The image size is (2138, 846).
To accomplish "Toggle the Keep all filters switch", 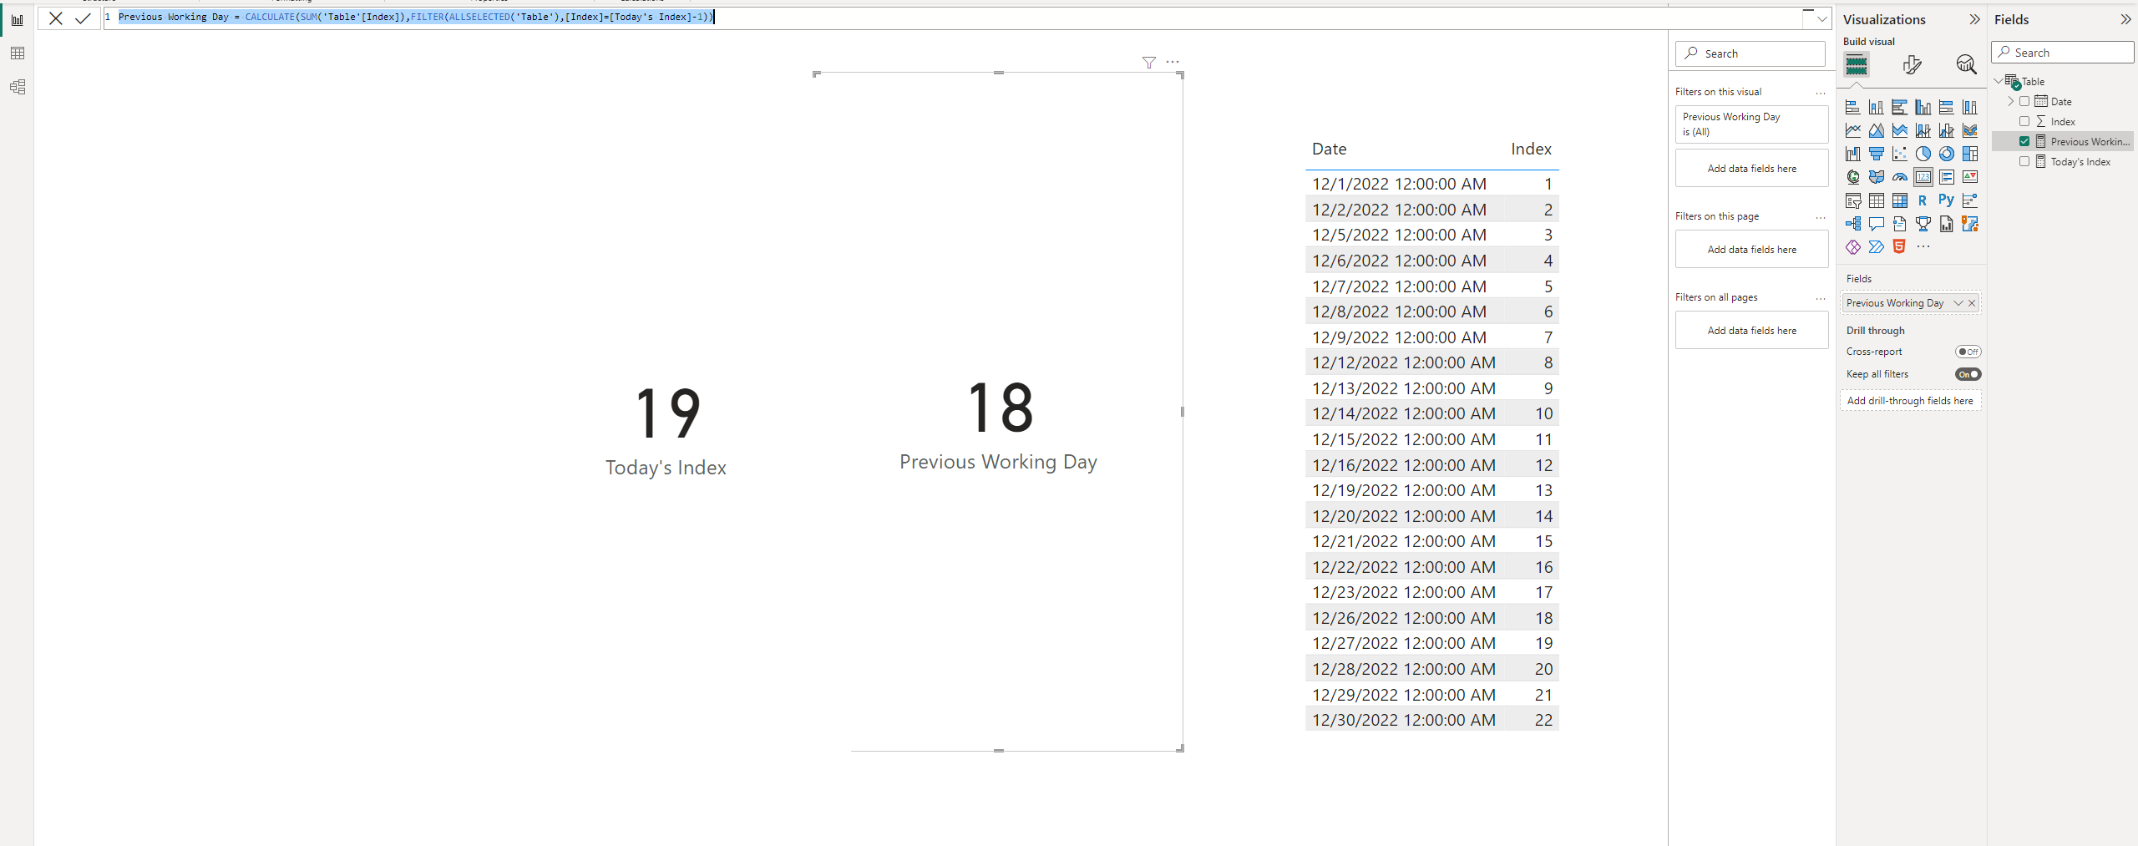I will point(1968,374).
